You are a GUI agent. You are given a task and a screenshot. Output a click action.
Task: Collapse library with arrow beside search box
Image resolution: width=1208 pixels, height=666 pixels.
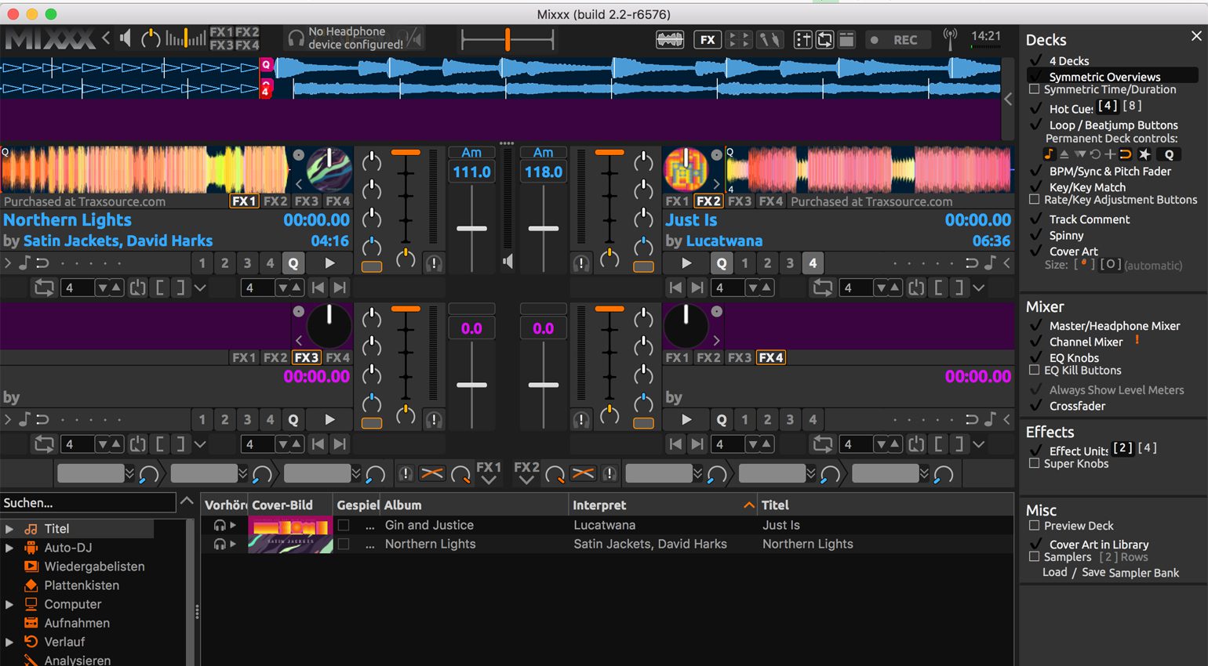click(187, 501)
